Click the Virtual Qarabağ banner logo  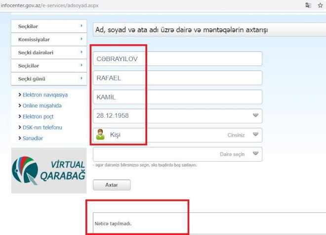pos(48,170)
